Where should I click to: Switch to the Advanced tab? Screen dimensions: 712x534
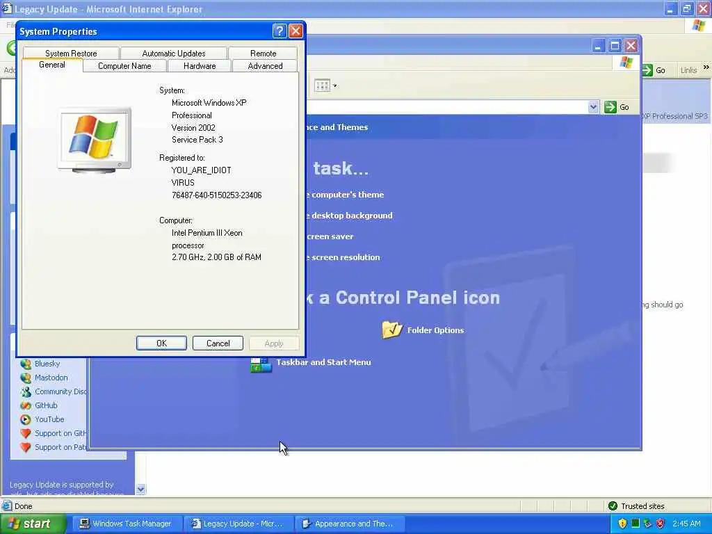click(x=265, y=66)
